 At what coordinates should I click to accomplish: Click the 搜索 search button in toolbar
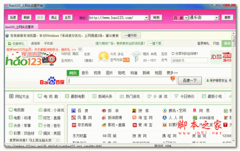[227, 18]
